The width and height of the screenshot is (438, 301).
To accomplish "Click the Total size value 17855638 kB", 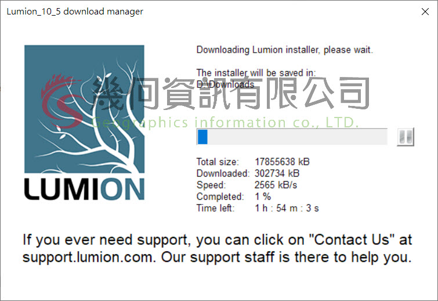I will (x=282, y=161).
